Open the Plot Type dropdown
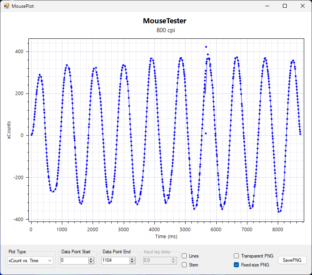 point(30,261)
